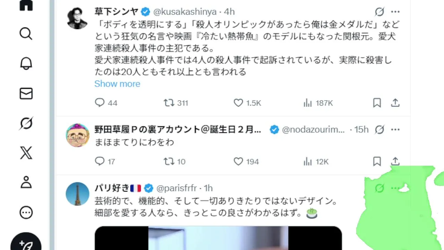This screenshot has height=250, width=444.
Task: Open Messages envelope in sidebar
Action: click(26, 94)
